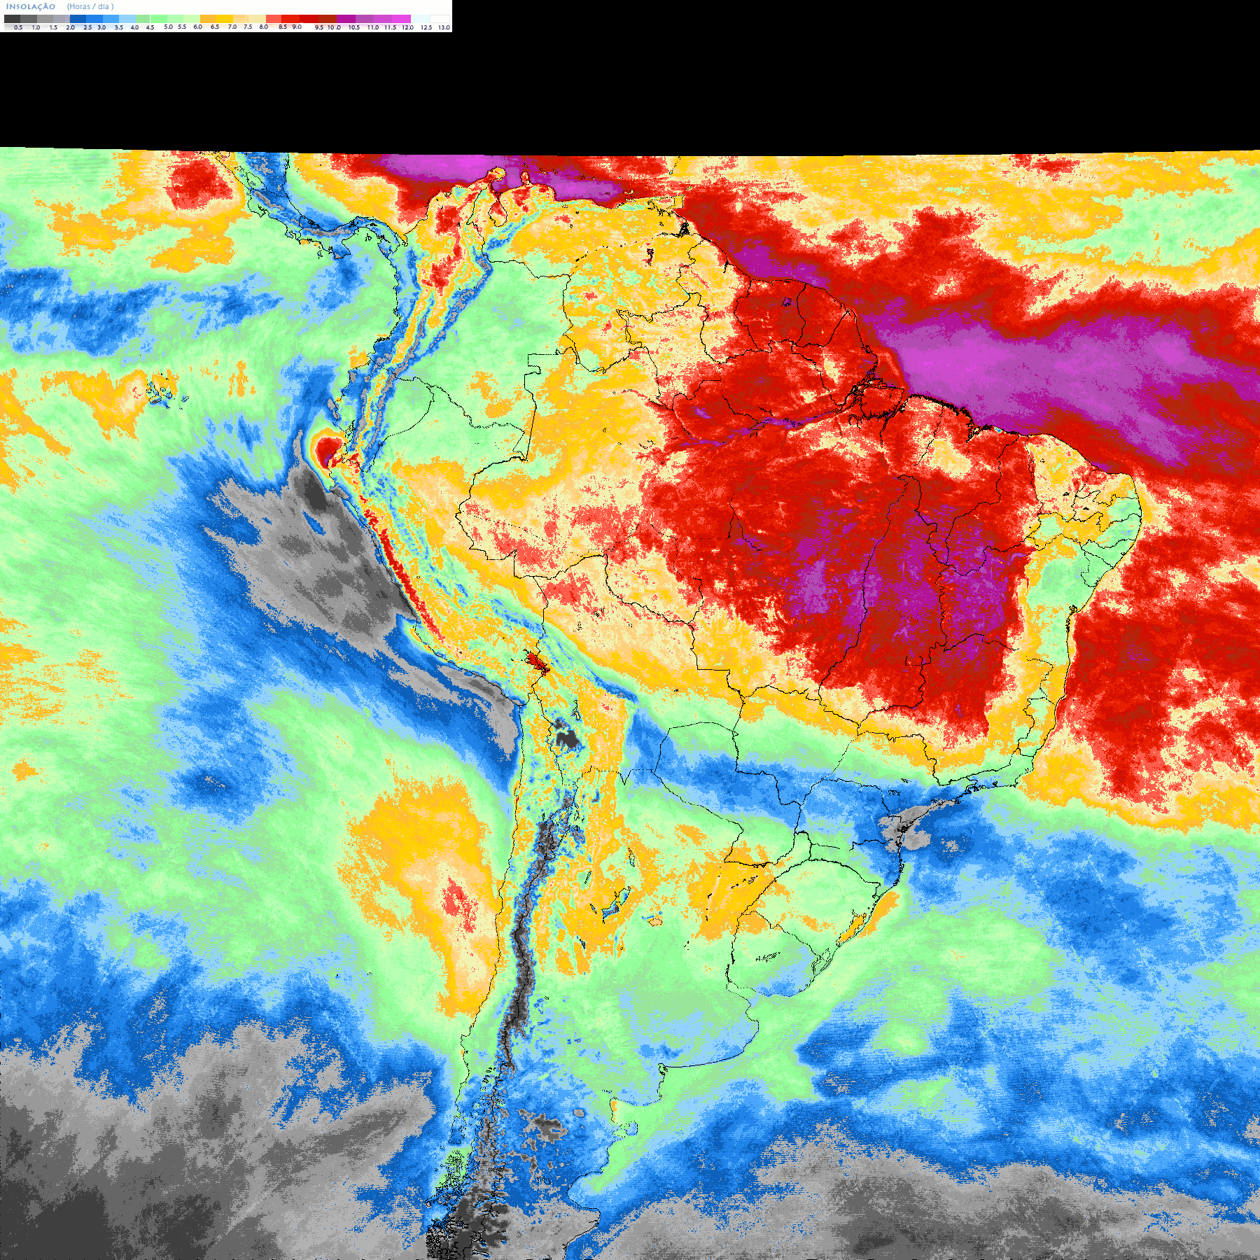Click the 4.0 legend value
This screenshot has width=1260, height=1260.
pyautogui.click(x=134, y=27)
